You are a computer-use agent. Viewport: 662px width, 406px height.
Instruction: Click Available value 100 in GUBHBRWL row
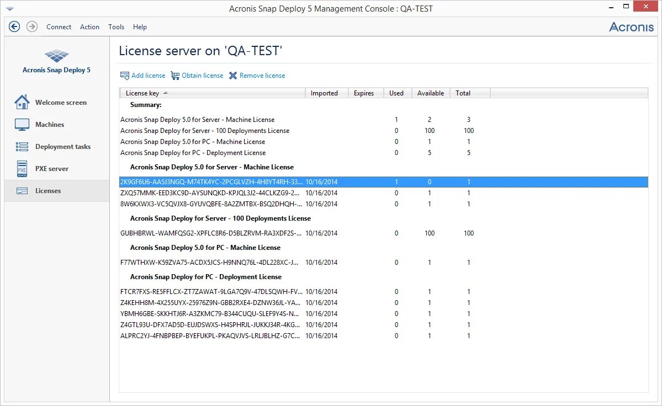pyautogui.click(x=430, y=233)
